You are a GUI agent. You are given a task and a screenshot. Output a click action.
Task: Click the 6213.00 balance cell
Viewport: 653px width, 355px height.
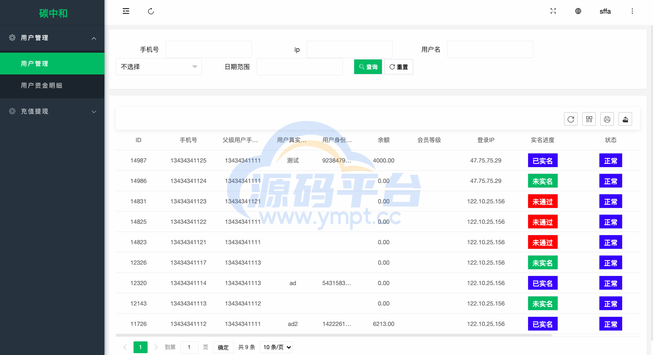tap(384, 324)
